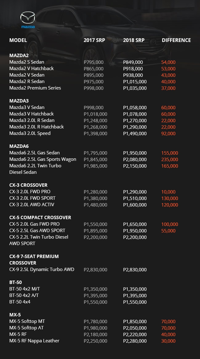The width and height of the screenshot is (200, 359).
Task: Click the 235,000 difference value
Action: pyautogui.click(x=170, y=159)
